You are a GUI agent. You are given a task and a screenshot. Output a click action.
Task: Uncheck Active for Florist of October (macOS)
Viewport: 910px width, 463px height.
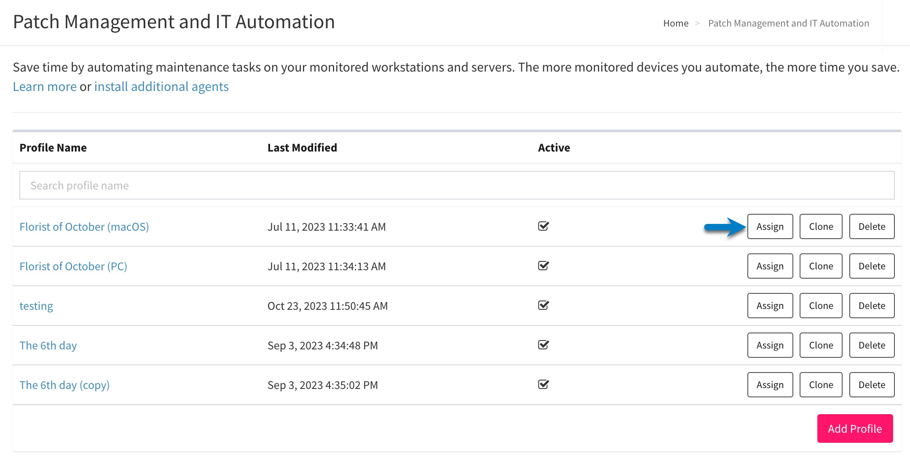point(543,226)
